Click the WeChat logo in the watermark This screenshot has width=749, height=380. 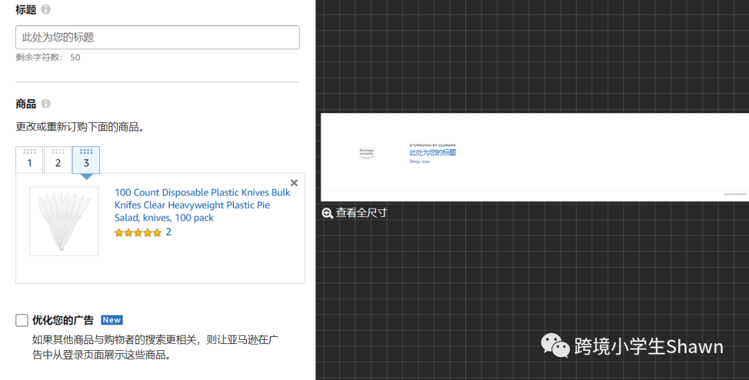(556, 345)
